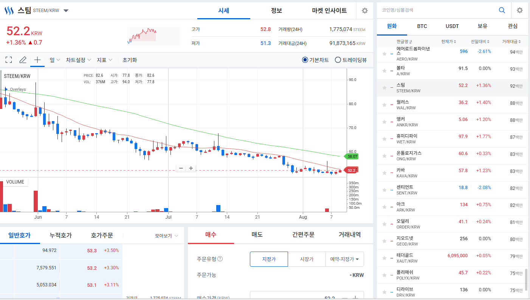Toggle favorite star for POLYX/KRW 폴리매쉬
Screen dimensions: 530x300
[x=384, y=275]
